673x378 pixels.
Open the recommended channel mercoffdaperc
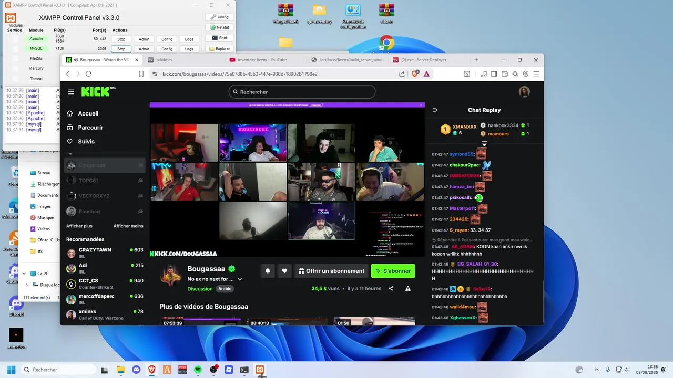click(105, 299)
